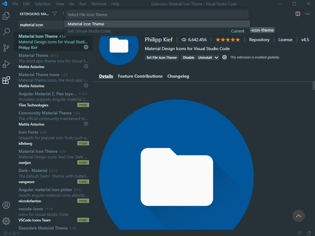Click the scroll-to-top arrow button

point(298,216)
